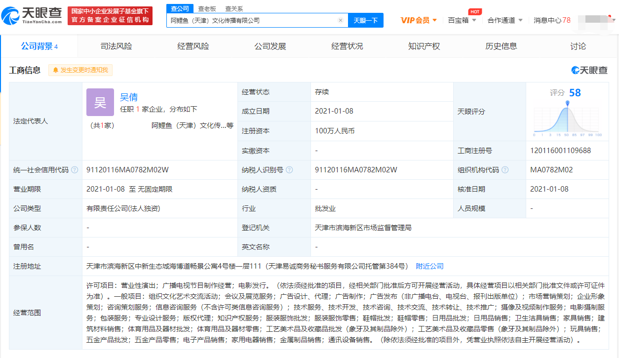Switch to the 查关系 search tab
The height and width of the screenshot is (358, 619).
click(234, 8)
